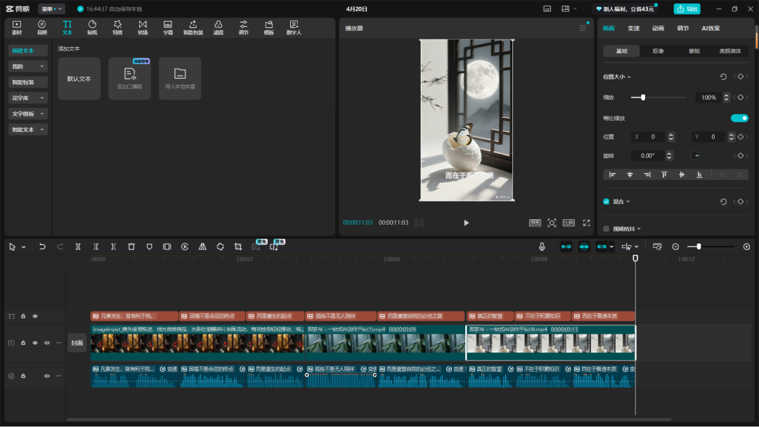Click the undo arrow in timeline toolbar
The height and width of the screenshot is (427, 759).
pyautogui.click(x=42, y=247)
